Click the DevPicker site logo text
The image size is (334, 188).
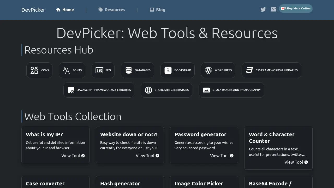[x=33, y=10]
